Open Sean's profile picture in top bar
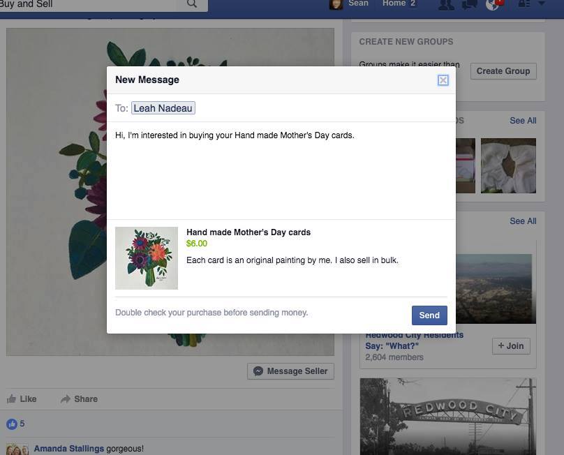The height and width of the screenshot is (455, 564). (336, 4)
